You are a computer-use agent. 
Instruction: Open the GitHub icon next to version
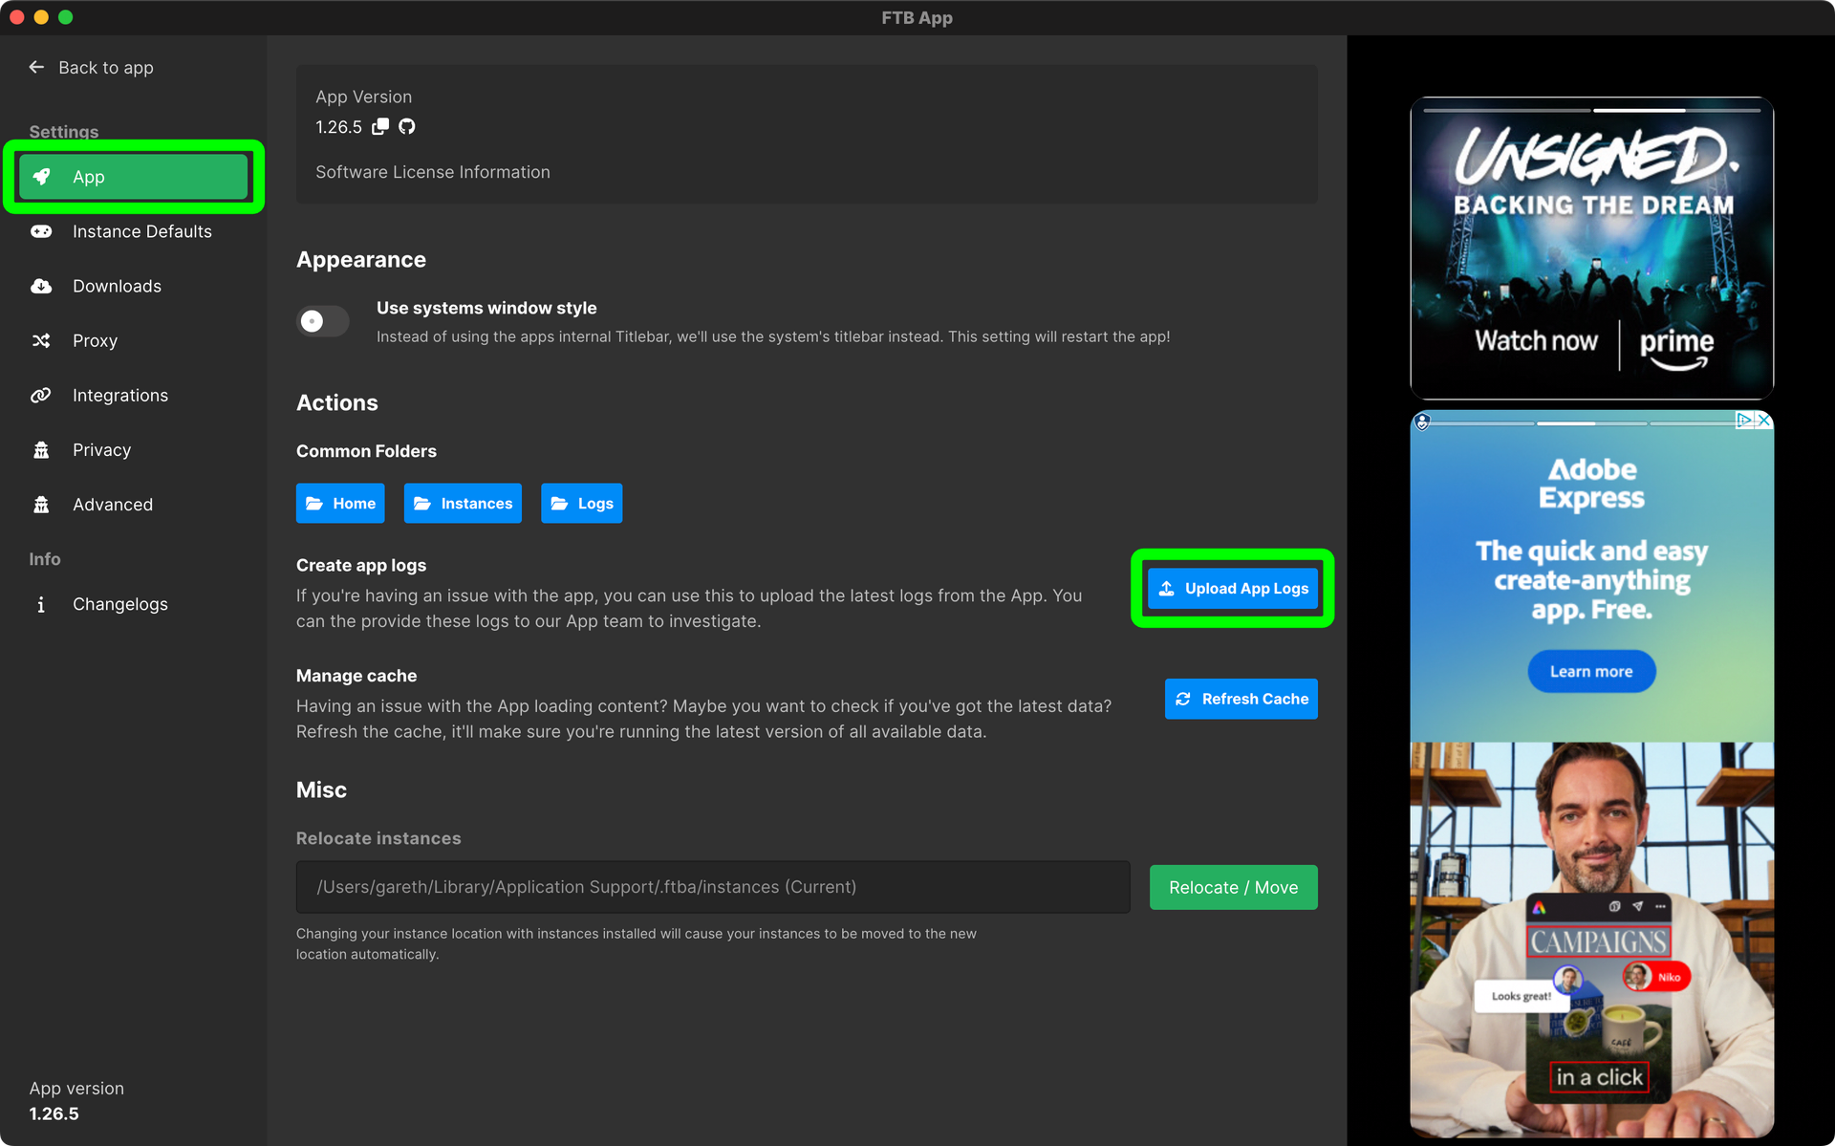407,126
